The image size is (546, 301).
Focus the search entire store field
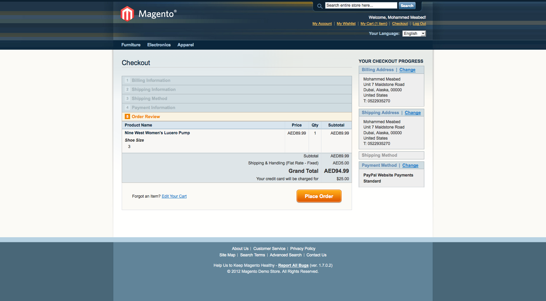pyautogui.click(x=361, y=5)
